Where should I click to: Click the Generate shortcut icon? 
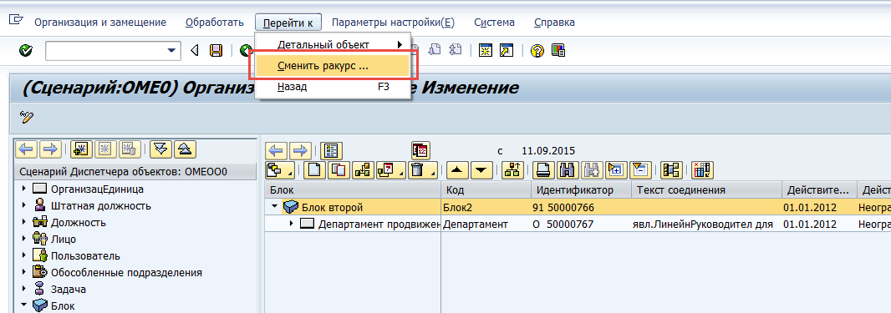[506, 50]
